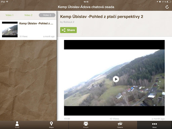Tap the refresh icon in header
172x129 pixels.
pyautogui.click(x=167, y=7)
